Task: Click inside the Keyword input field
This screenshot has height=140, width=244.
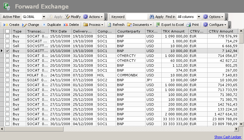Action: (x=136, y=17)
